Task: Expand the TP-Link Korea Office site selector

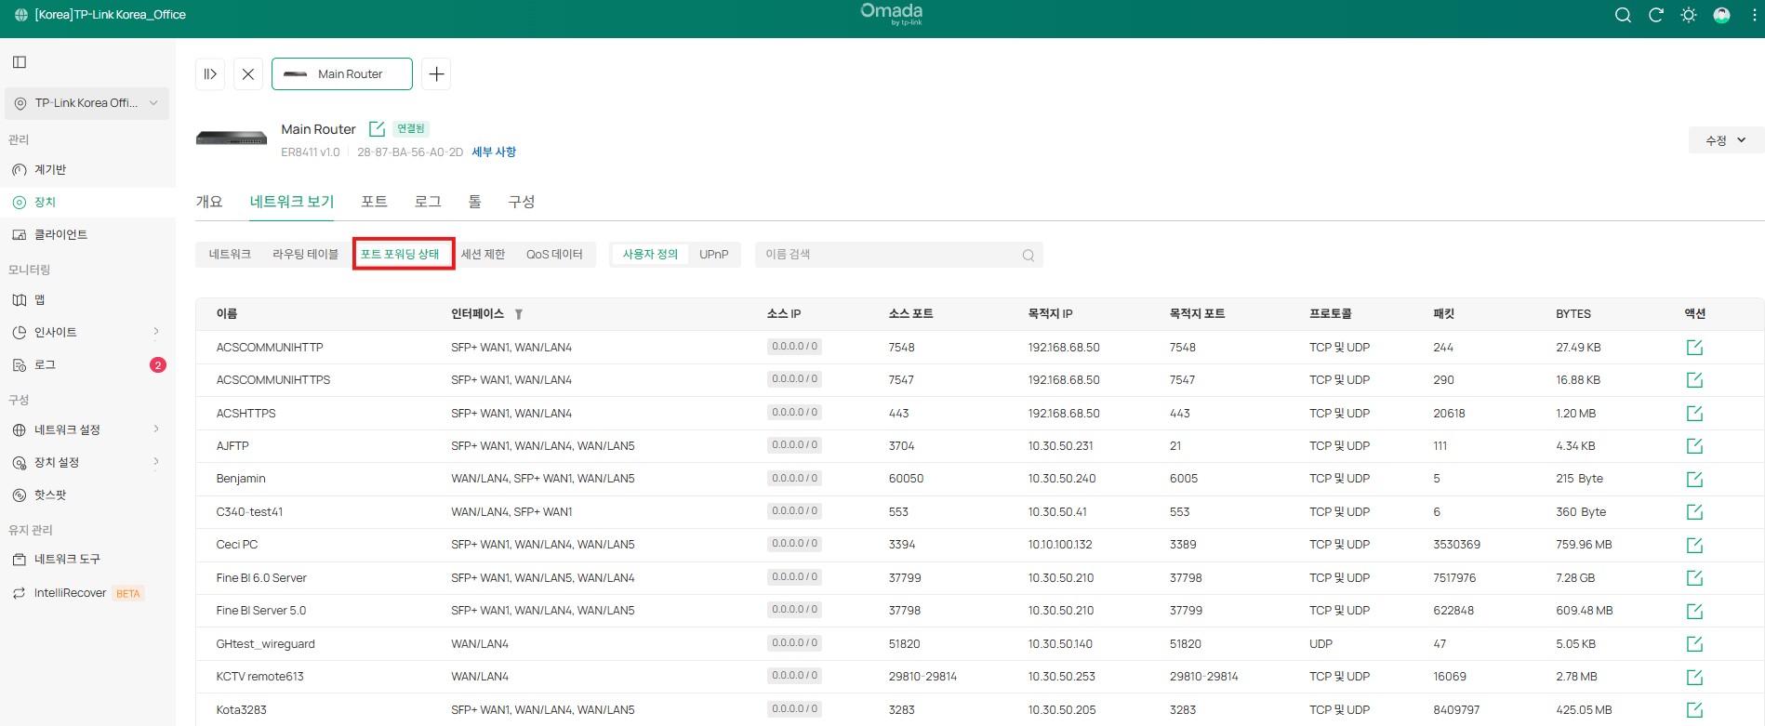Action: click(86, 103)
